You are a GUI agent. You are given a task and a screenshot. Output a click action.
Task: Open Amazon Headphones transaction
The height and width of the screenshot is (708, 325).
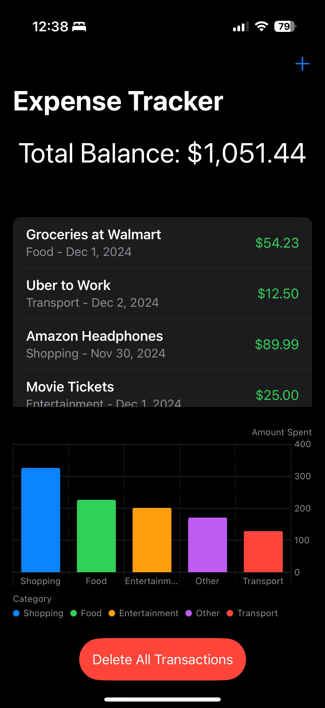162,344
